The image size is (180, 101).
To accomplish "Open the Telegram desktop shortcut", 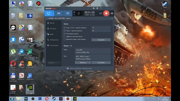I will pyautogui.click(x=21, y=52).
